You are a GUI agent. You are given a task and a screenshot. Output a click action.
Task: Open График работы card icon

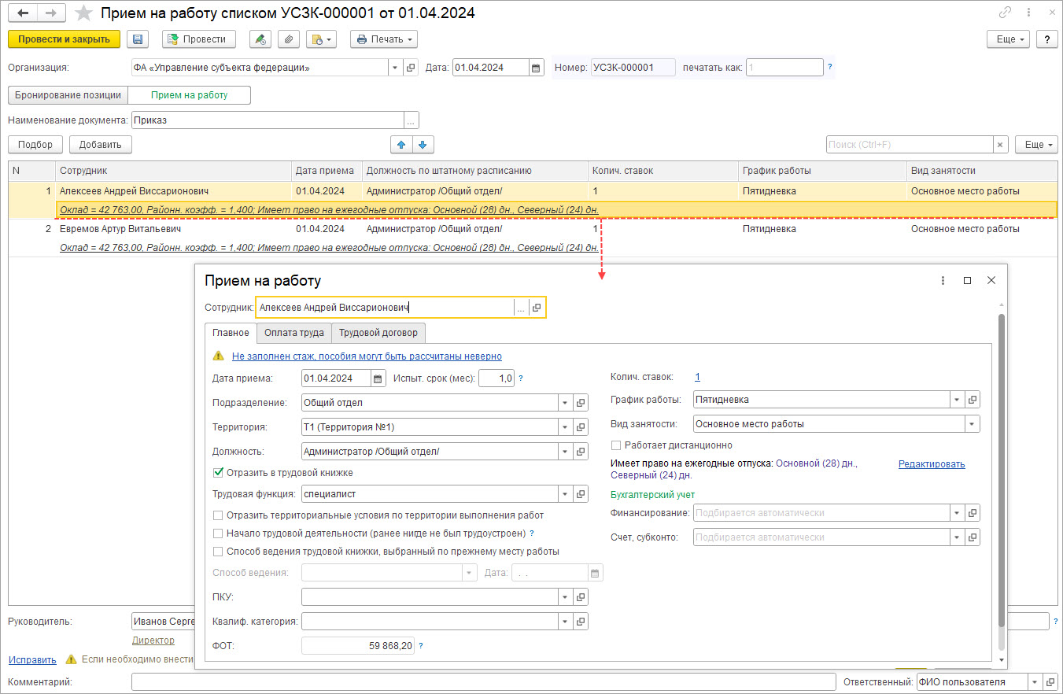(973, 400)
